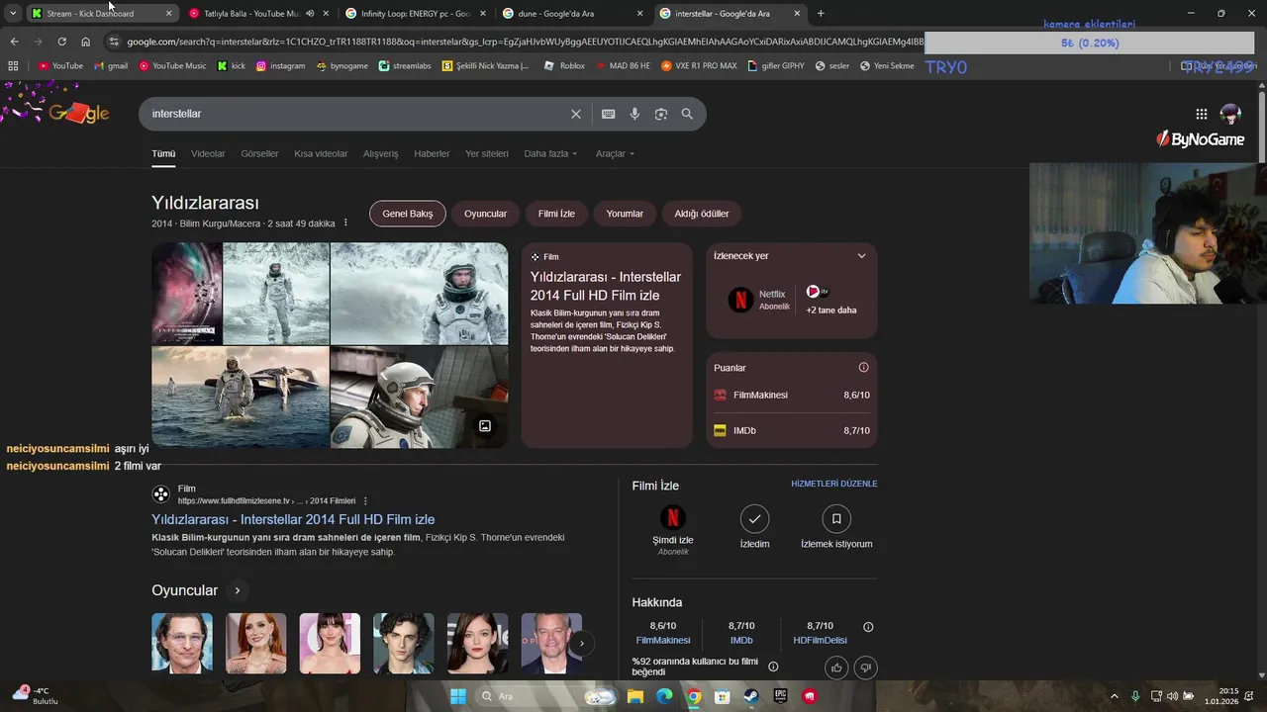Open Matthew McConaughey cast thumbnail
Image resolution: width=1267 pixels, height=712 pixels.
tap(182, 643)
